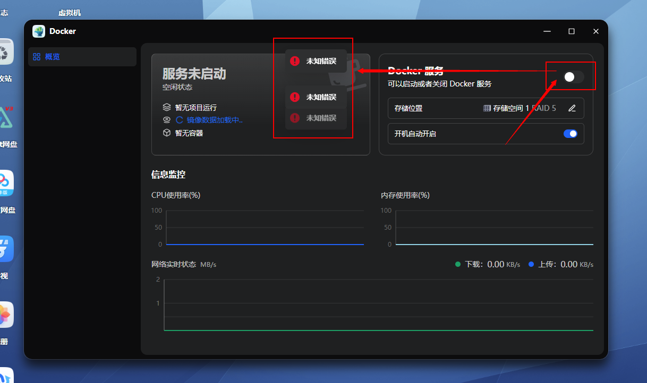Viewport: 647px width, 383px height.
Task: Disable the 开机自动开启 toggle
Action: tap(571, 134)
